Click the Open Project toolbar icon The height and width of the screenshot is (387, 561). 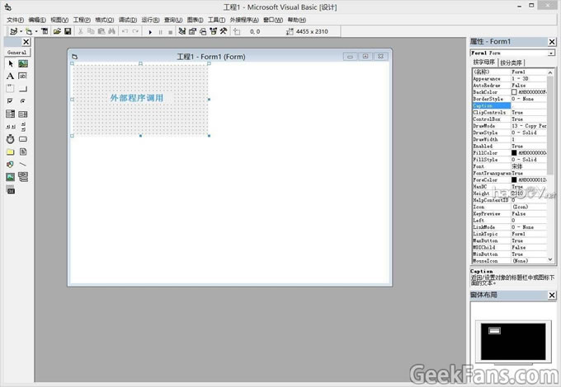(x=57, y=31)
